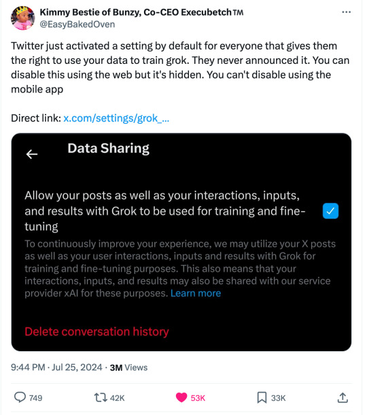This screenshot has width=367, height=415.
Task: Uncheck the Grok training data checkbox
Action: (330, 211)
